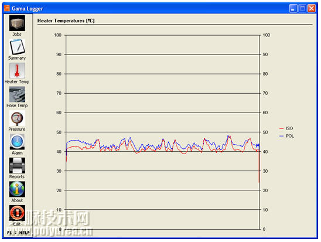
Task: Close the Gama Logger window
Action: tap(312, 9)
